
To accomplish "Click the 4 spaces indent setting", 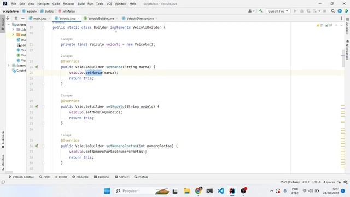I will coord(329,182).
